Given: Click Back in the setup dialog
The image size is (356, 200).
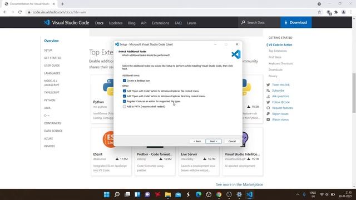Looking at the screenshot, I should pyautogui.click(x=197, y=141).
